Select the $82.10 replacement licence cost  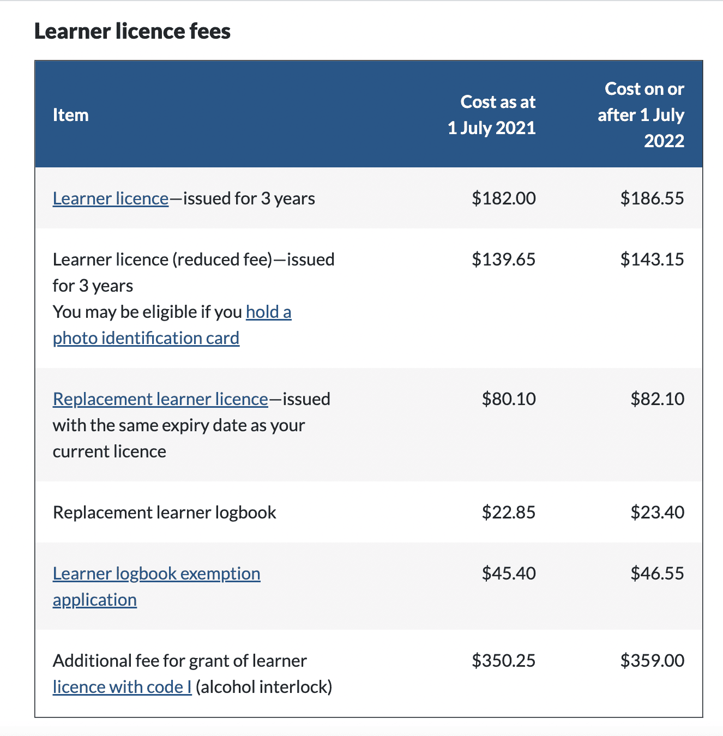(x=658, y=399)
